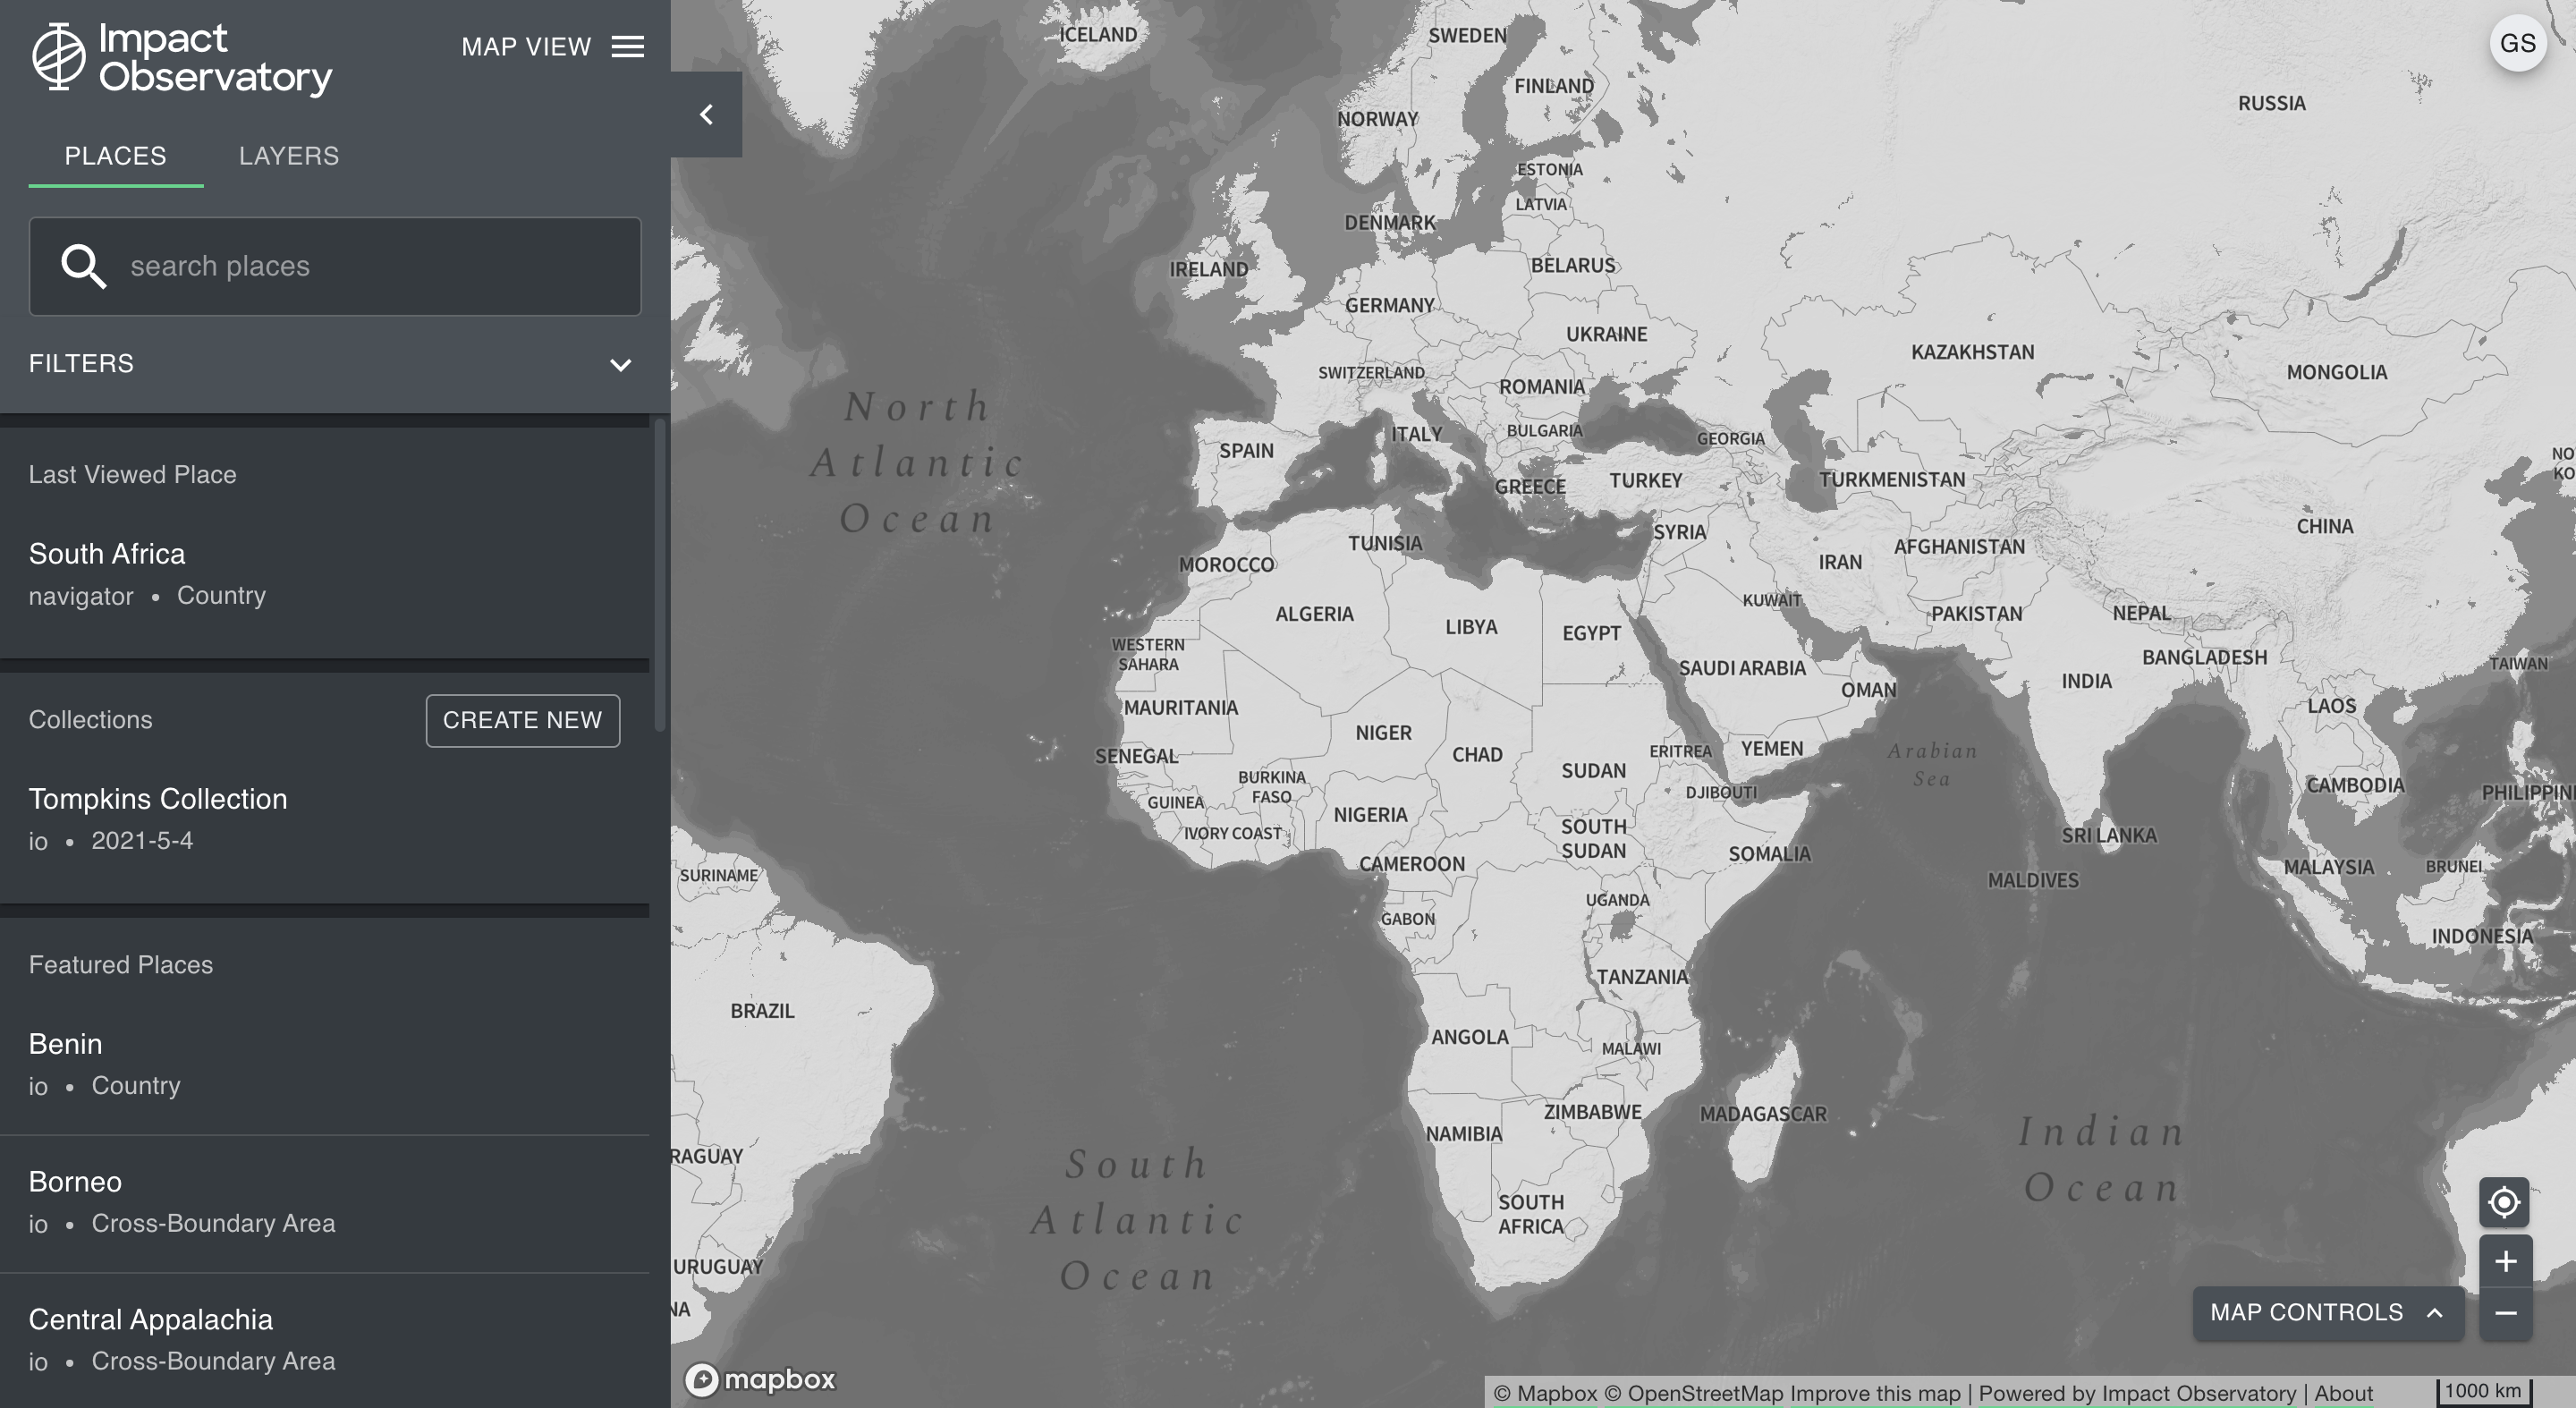Zoom in with the plus button
This screenshot has height=1408, width=2576.
(x=2505, y=1261)
